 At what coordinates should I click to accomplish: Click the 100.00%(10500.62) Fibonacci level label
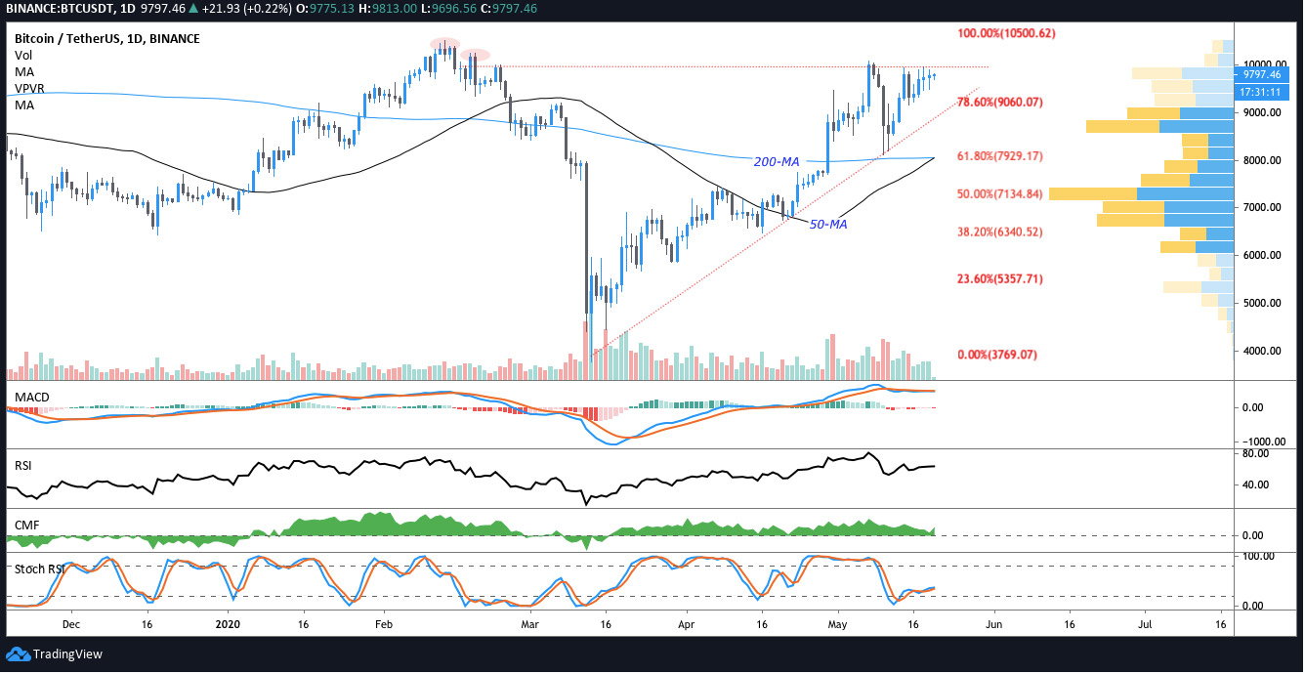(1006, 33)
